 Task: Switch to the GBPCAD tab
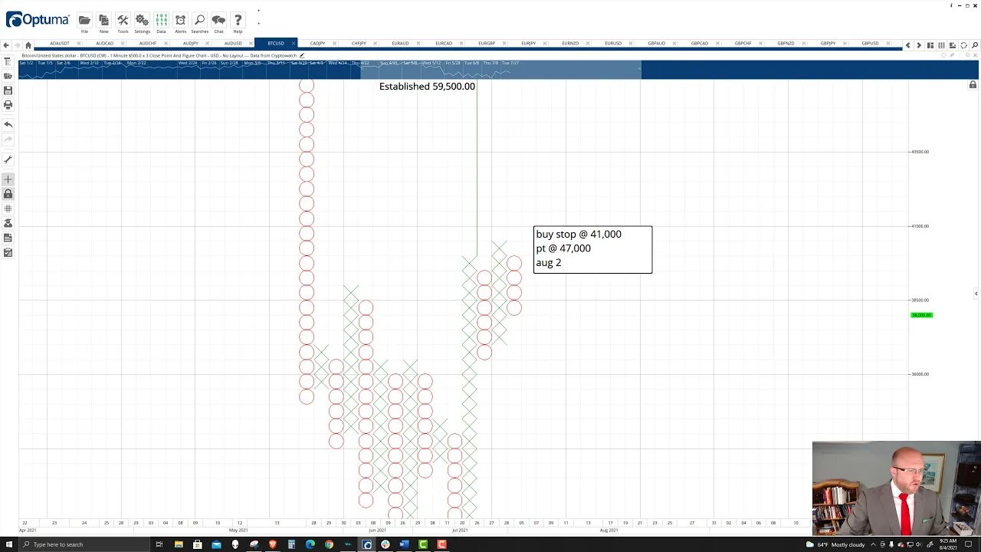(x=700, y=44)
